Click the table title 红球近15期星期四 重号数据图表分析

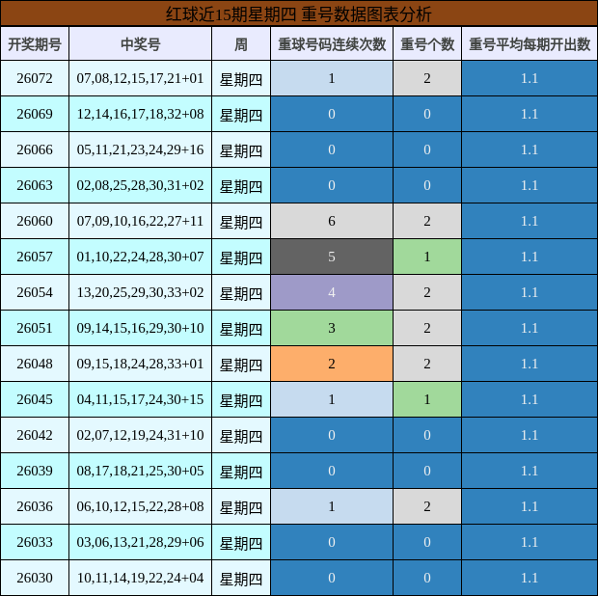[x=299, y=14]
